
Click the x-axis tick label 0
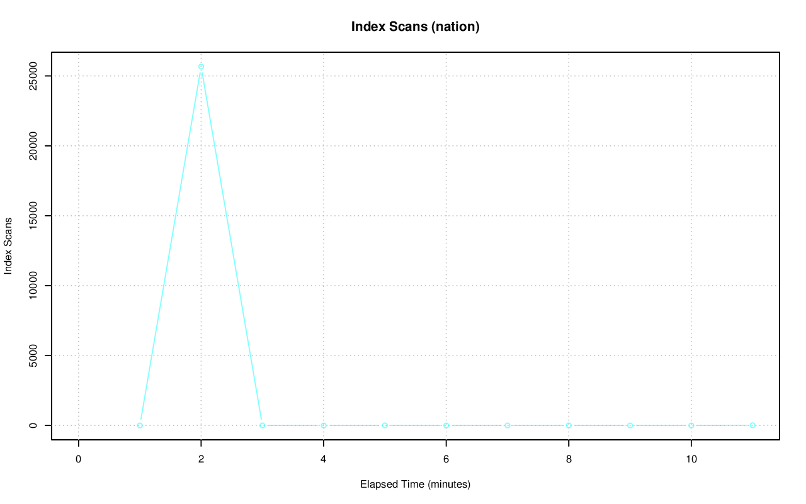pyautogui.click(x=78, y=459)
